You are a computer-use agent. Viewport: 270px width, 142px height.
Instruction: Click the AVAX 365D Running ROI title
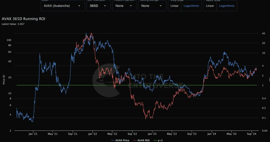click(23, 19)
